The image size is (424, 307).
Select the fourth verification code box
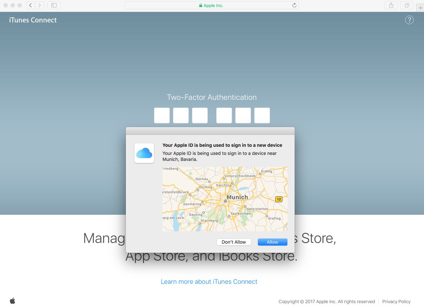tap(224, 115)
